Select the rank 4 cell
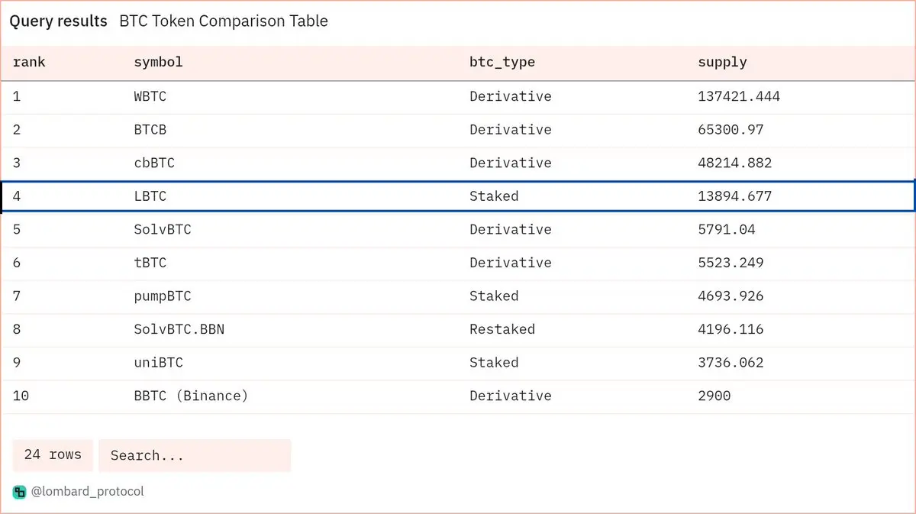This screenshot has height=514, width=916. coord(17,196)
